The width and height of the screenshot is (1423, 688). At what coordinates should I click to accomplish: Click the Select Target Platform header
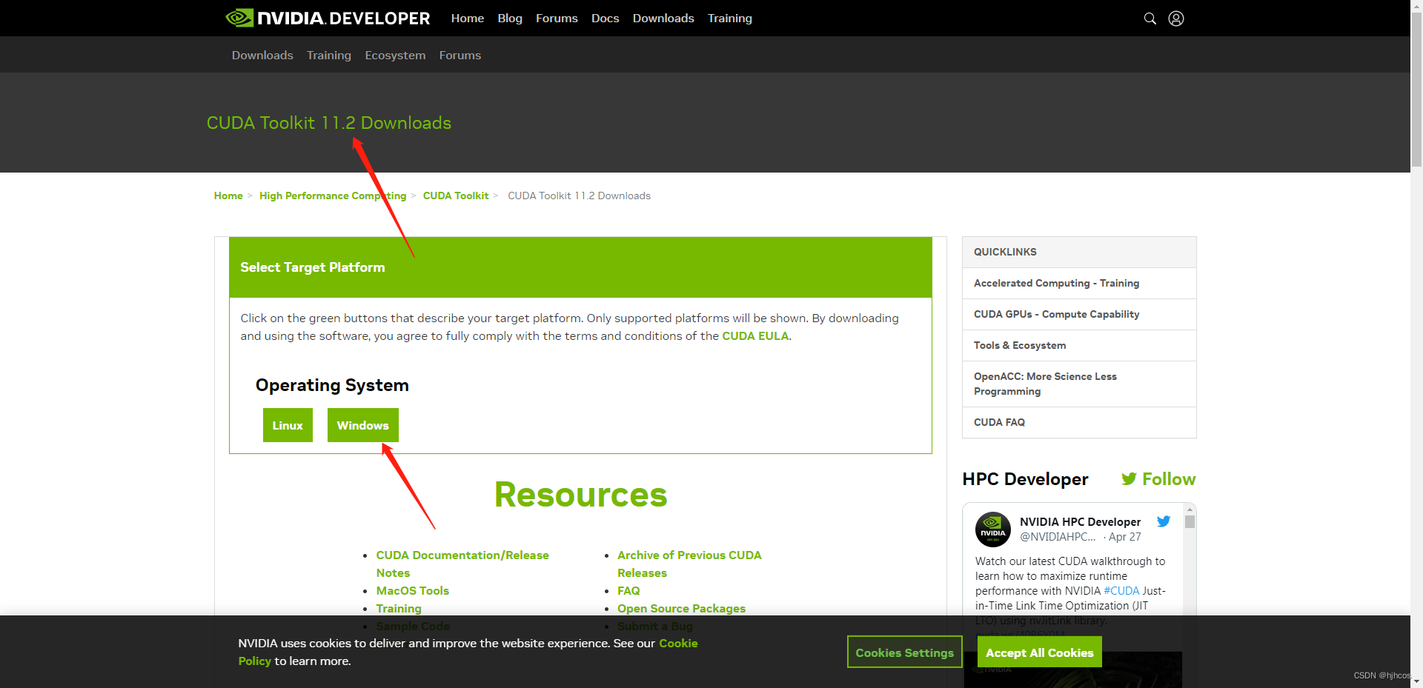[x=580, y=267]
